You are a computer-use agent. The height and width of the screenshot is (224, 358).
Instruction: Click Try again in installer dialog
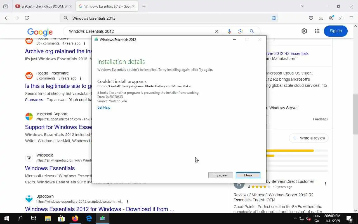coord(220,175)
